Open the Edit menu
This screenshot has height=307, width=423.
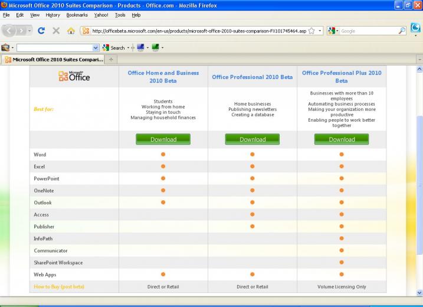tap(19, 15)
